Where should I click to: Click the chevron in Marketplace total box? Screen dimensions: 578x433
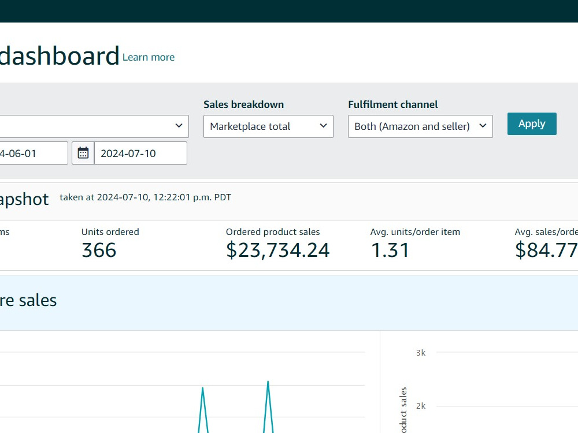323,125
